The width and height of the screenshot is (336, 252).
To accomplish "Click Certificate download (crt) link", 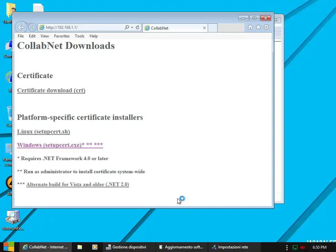I will pos(51,90).
